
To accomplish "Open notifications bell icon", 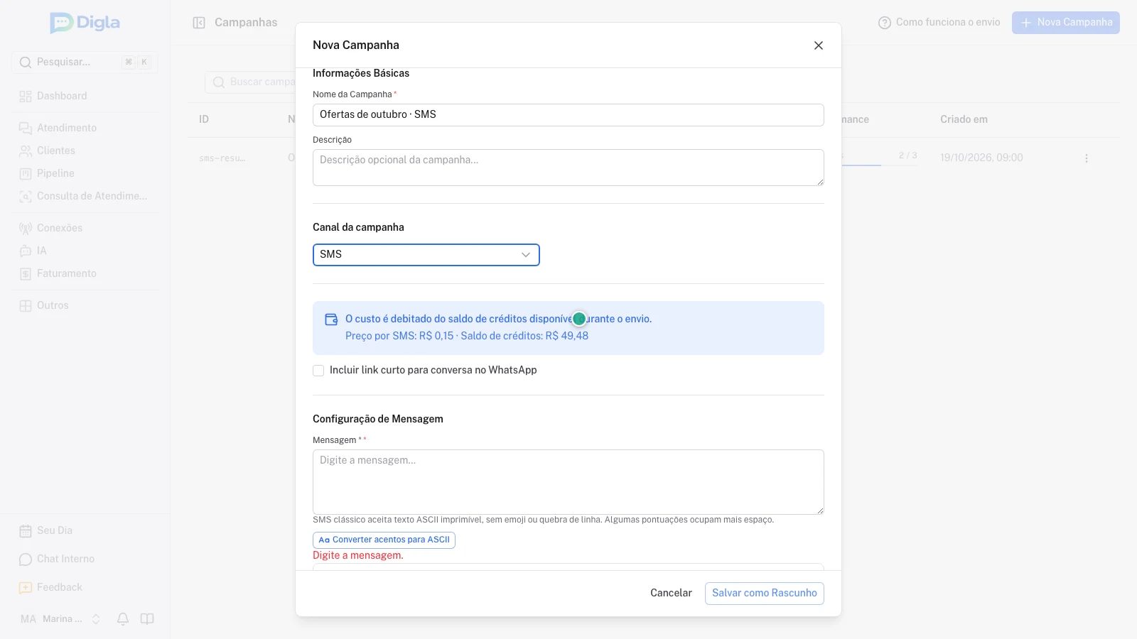I will 123,619.
